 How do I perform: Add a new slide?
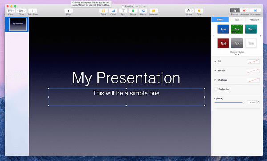click(33, 11)
